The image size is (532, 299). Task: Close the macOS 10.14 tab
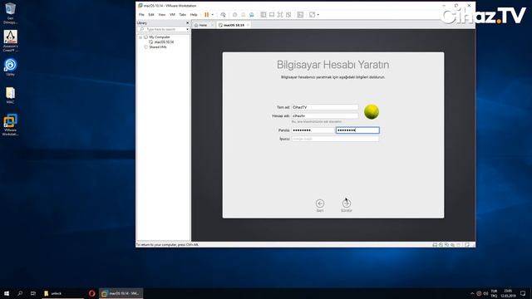(248, 25)
